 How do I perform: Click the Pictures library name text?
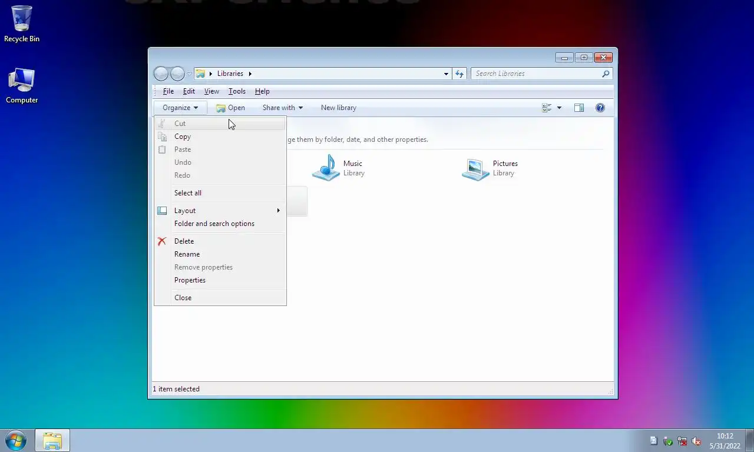click(x=505, y=164)
